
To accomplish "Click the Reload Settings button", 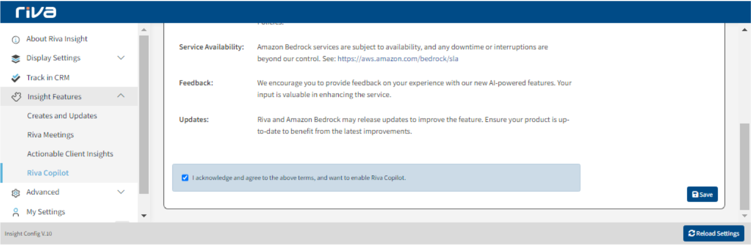I will pos(714,233).
